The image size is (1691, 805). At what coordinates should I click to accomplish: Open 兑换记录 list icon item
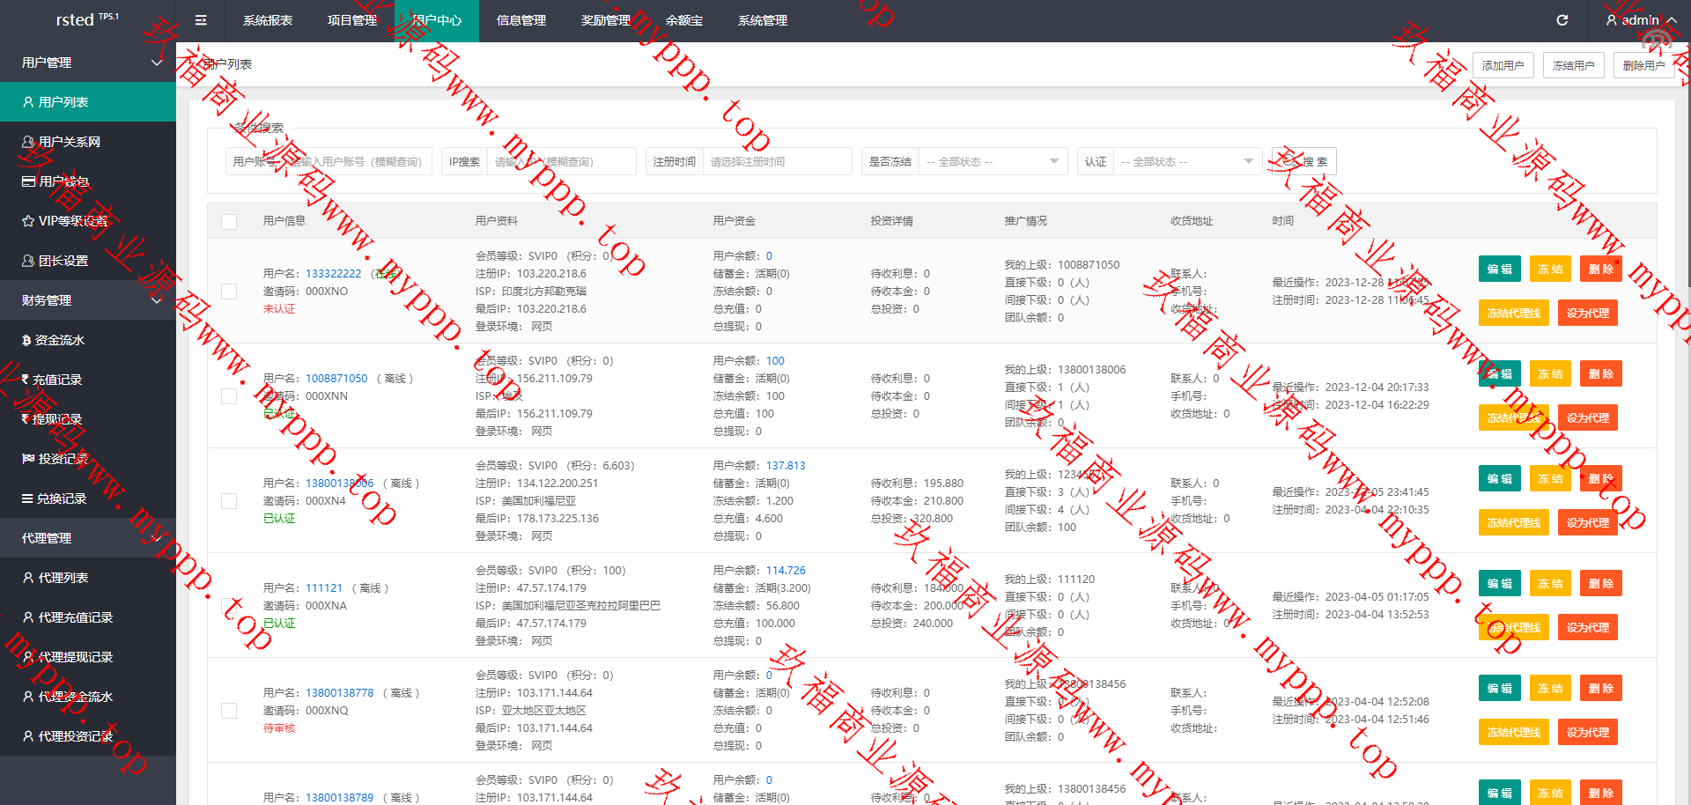(x=27, y=499)
